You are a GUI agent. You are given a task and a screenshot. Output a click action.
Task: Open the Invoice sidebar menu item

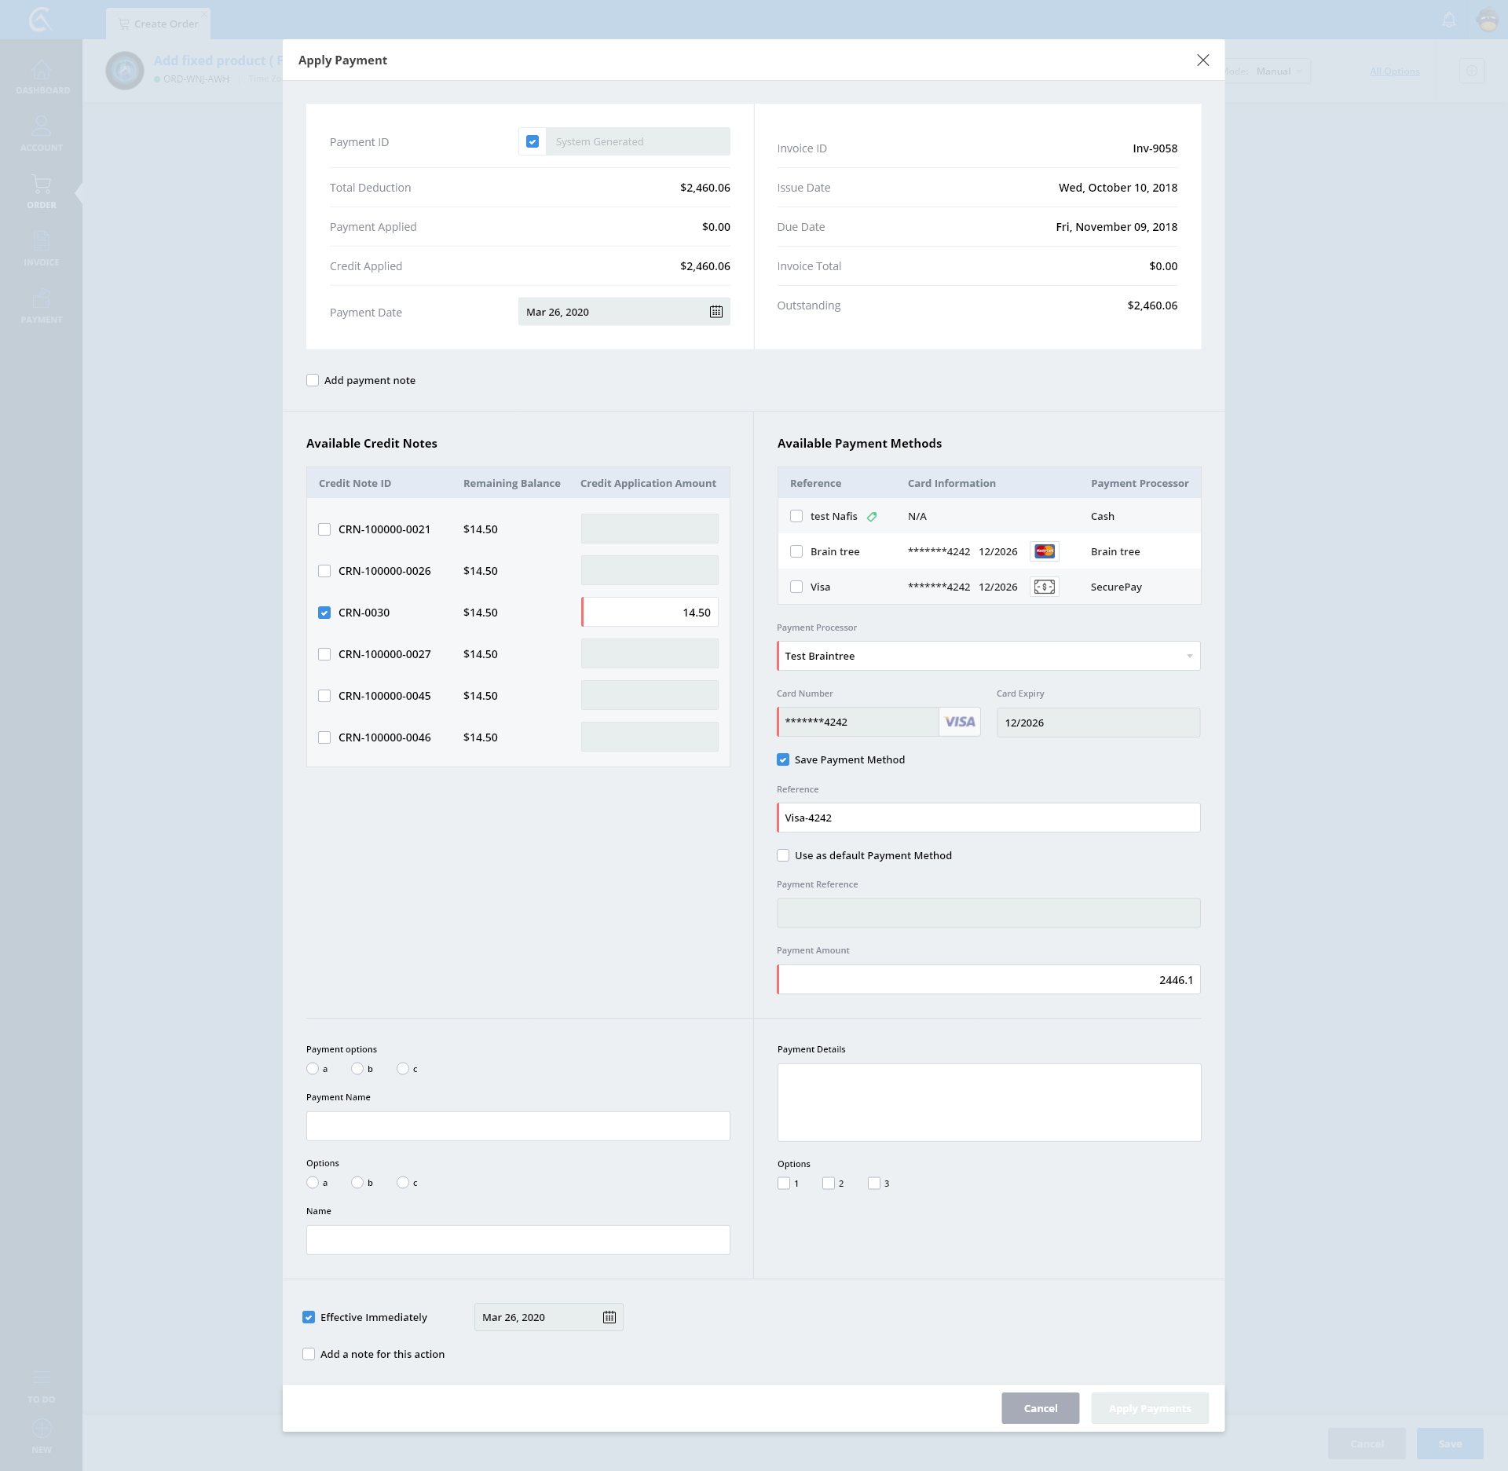tap(41, 248)
